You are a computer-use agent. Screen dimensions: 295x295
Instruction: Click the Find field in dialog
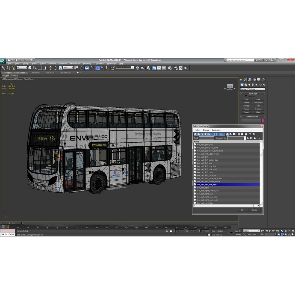pos(206,138)
